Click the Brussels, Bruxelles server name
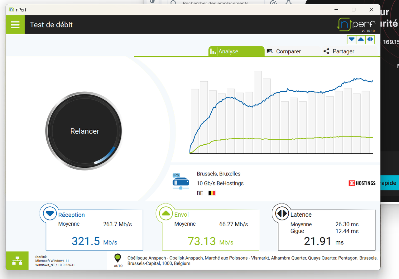Screen dimensions: 399x279 219,174
